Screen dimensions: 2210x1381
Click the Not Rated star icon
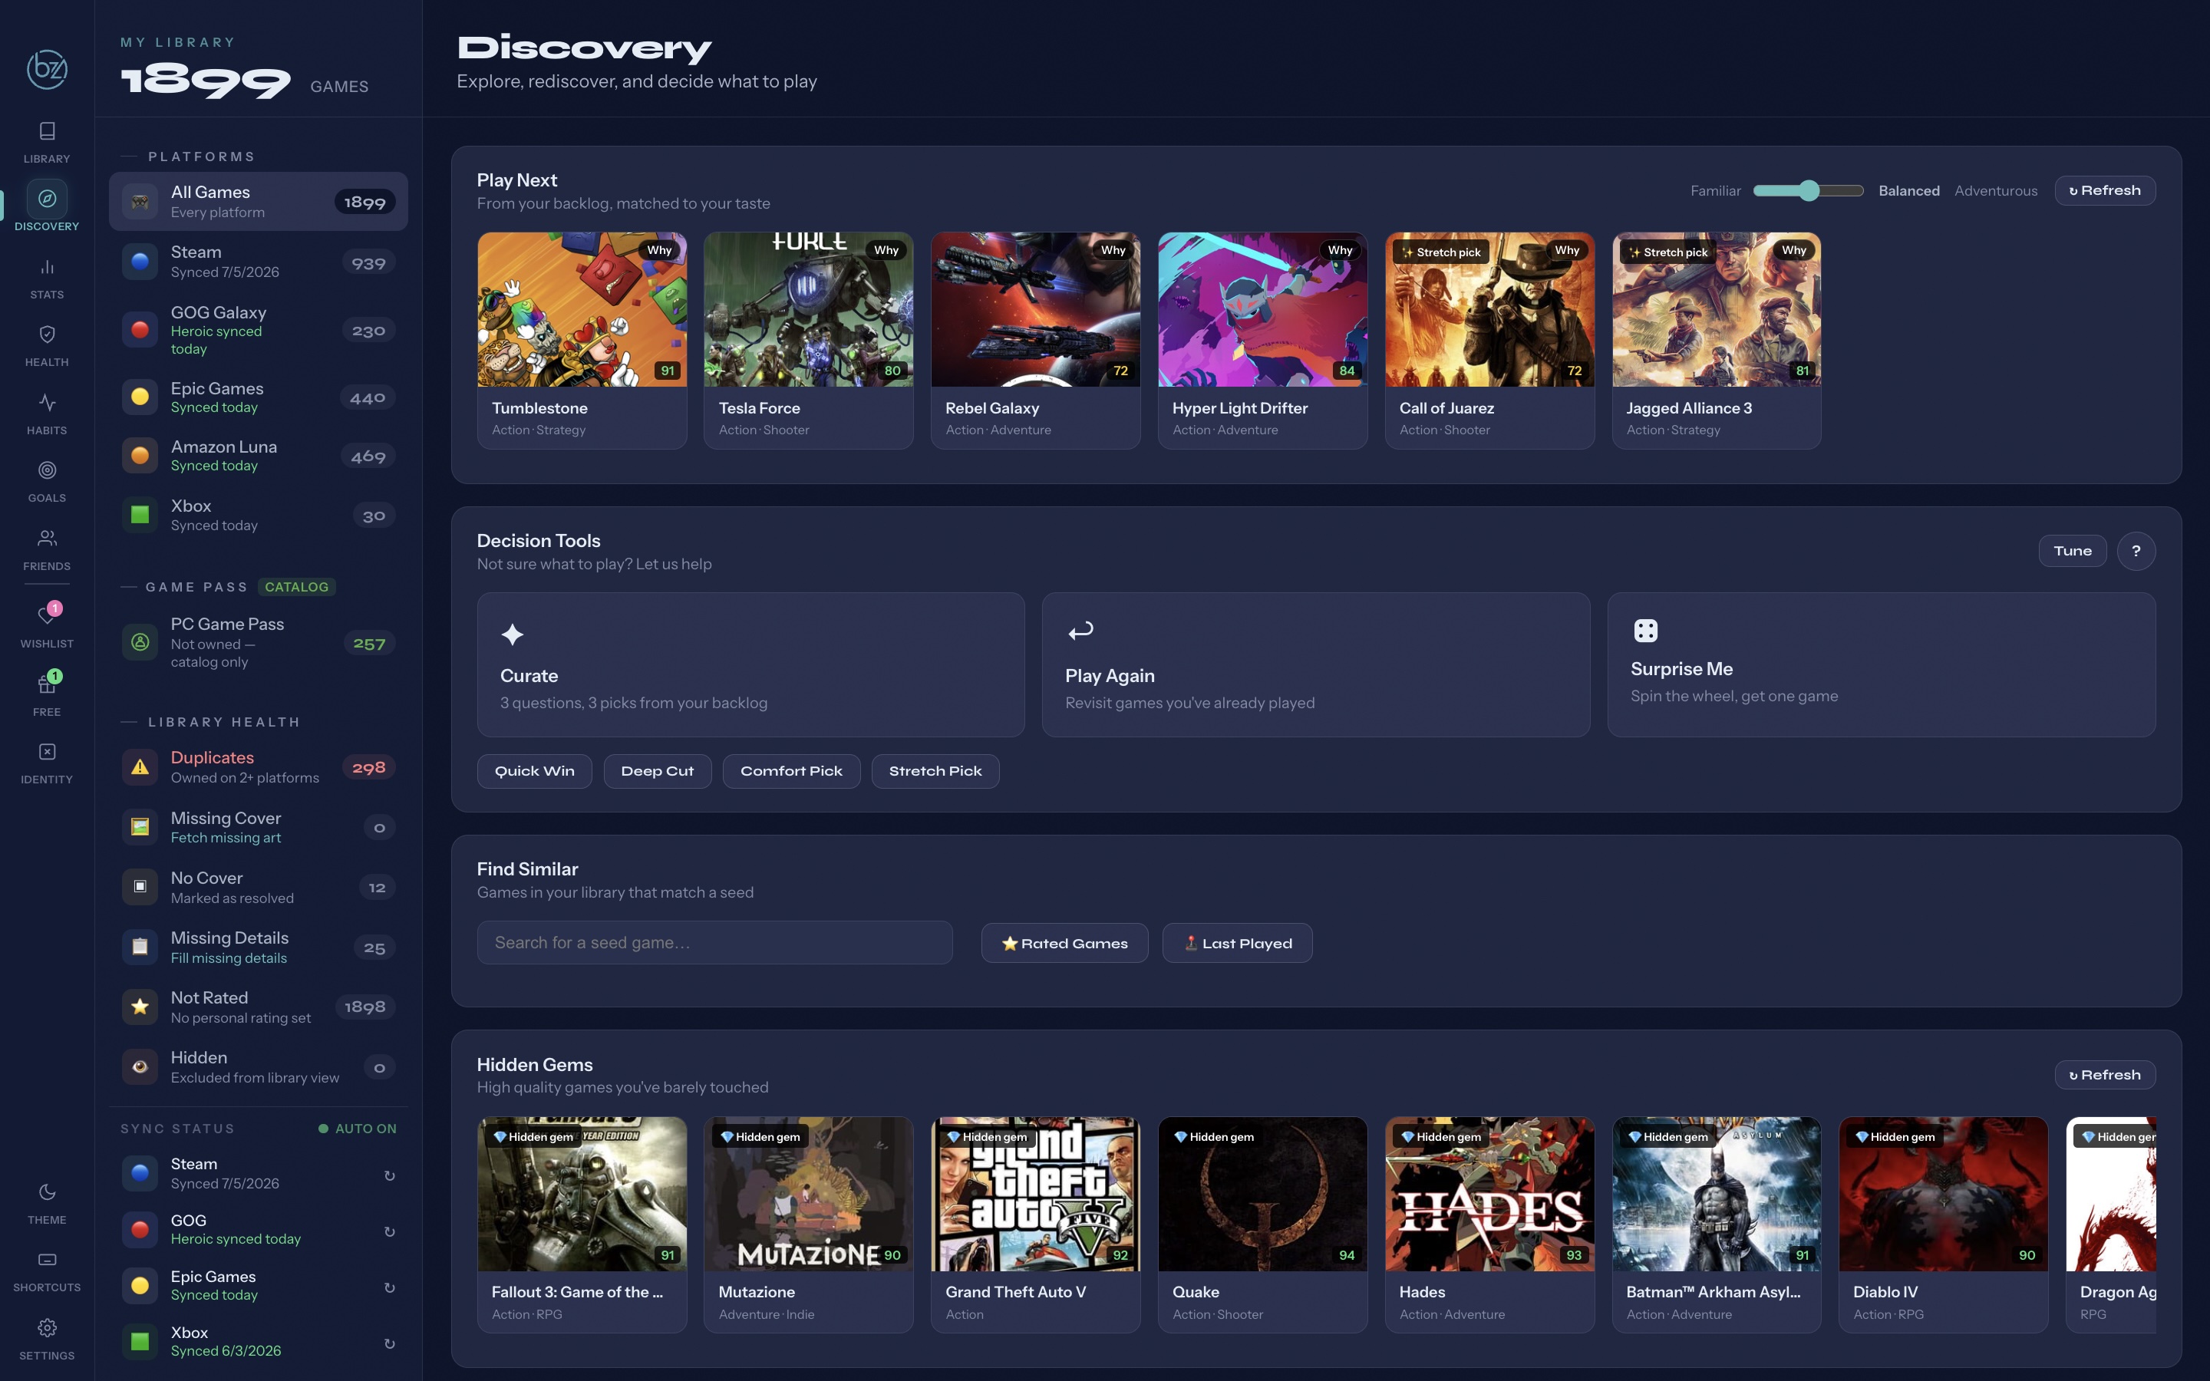140,1007
